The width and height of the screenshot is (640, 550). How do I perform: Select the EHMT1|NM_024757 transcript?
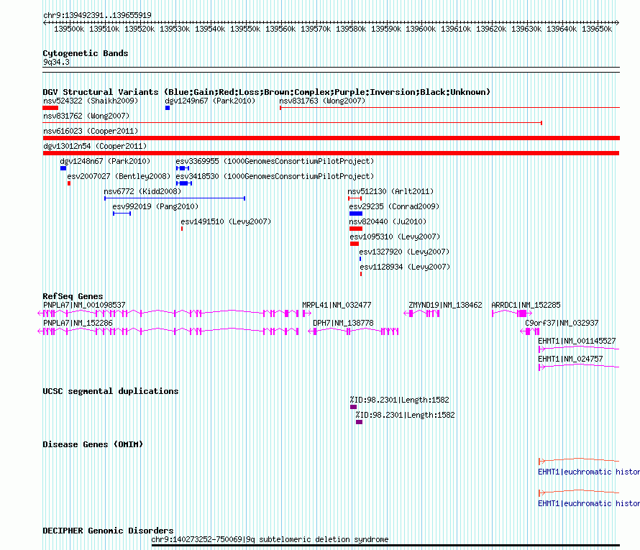579,367
